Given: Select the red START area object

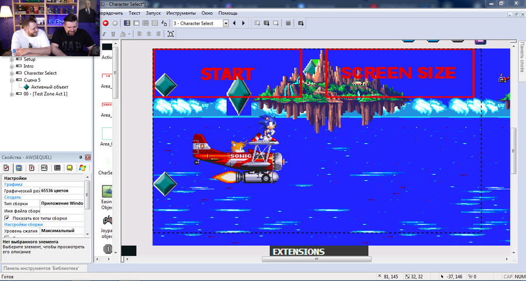Looking at the screenshot, I should point(227,74).
